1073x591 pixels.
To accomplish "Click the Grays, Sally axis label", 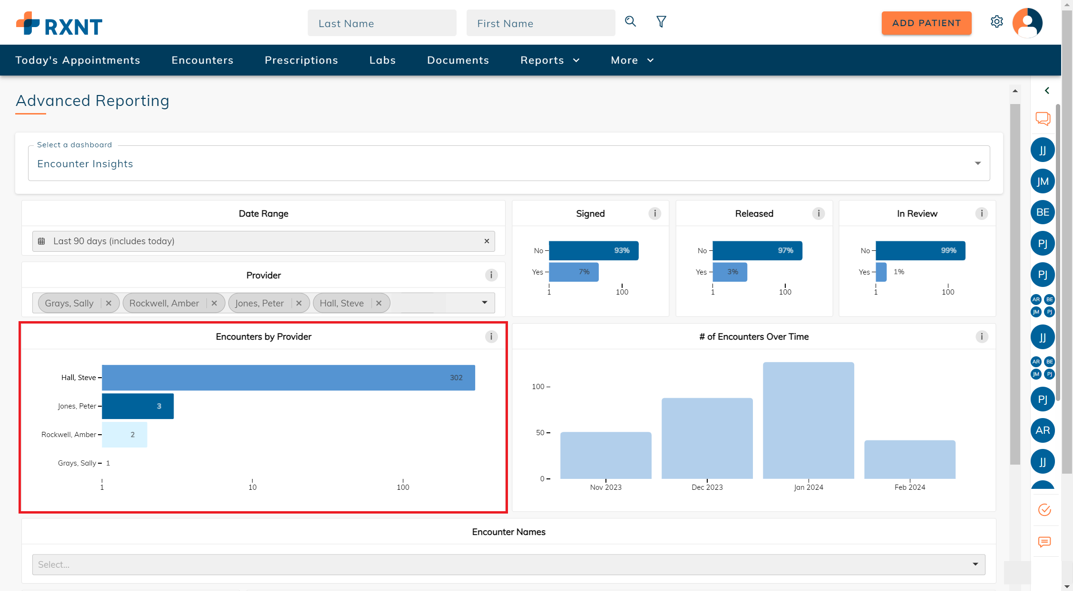I will click(x=77, y=463).
